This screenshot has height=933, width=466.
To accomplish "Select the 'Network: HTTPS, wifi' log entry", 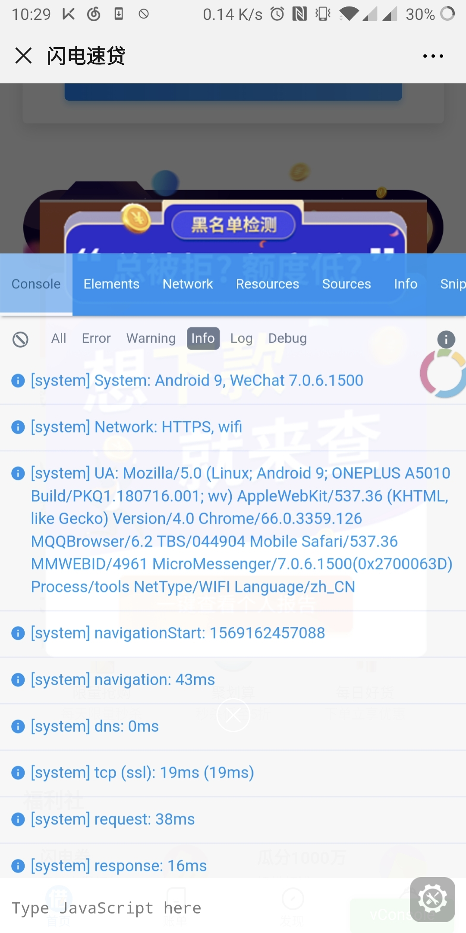I will click(x=233, y=428).
